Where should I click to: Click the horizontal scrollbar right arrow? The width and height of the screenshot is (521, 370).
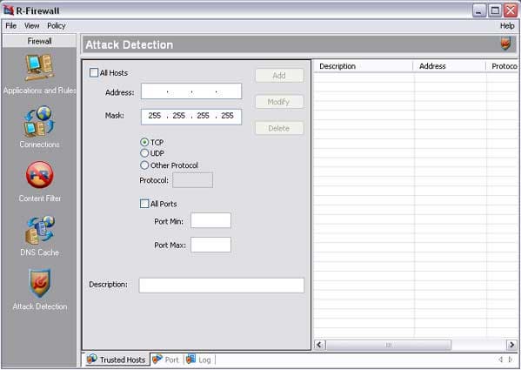pos(511,345)
